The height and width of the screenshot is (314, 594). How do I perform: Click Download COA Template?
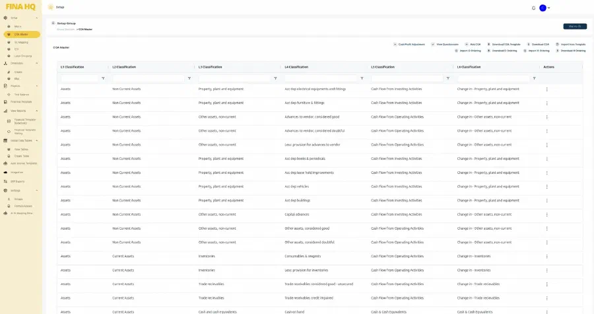click(504, 44)
